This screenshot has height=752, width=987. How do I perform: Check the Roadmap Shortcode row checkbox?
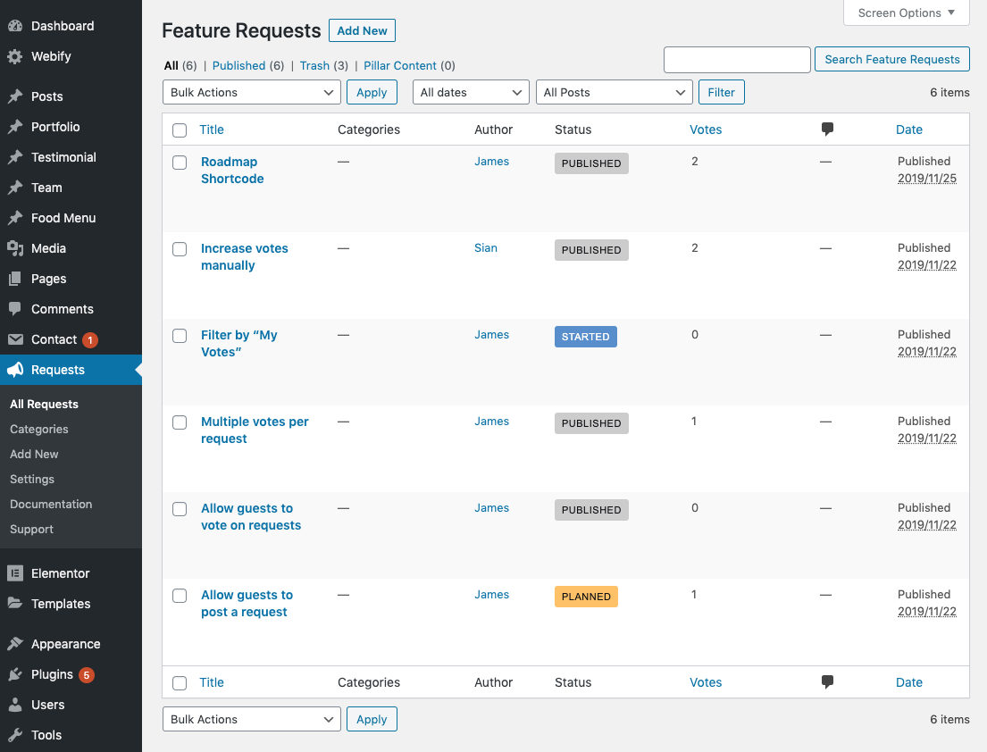coord(180,163)
